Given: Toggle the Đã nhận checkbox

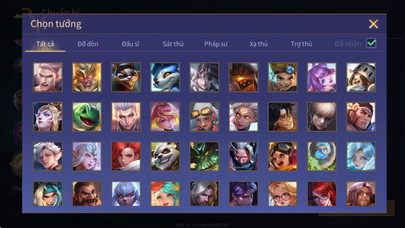Looking at the screenshot, I should pos(371,43).
